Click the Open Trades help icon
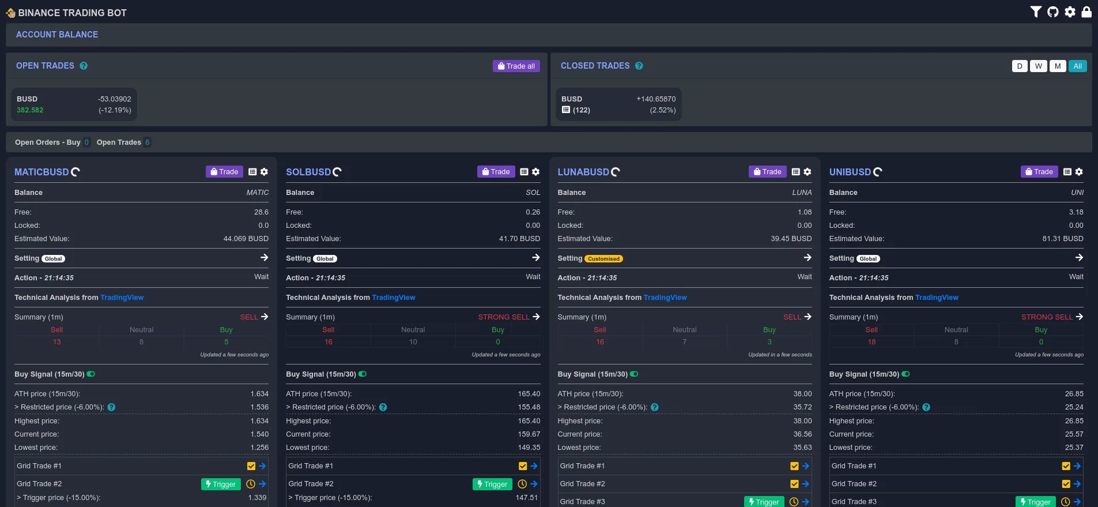 84,66
